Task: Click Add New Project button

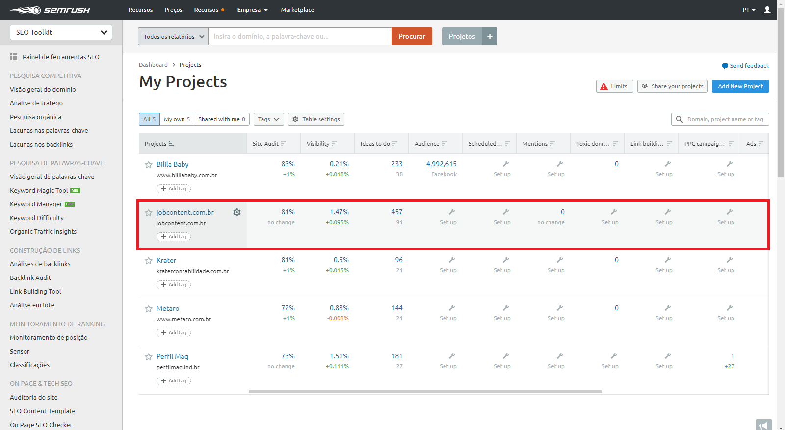Action: pos(740,86)
